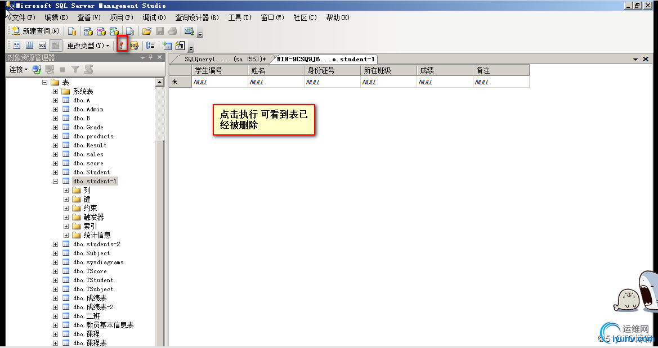Expand the 触发器 folder
The image size is (658, 348).
point(66,217)
